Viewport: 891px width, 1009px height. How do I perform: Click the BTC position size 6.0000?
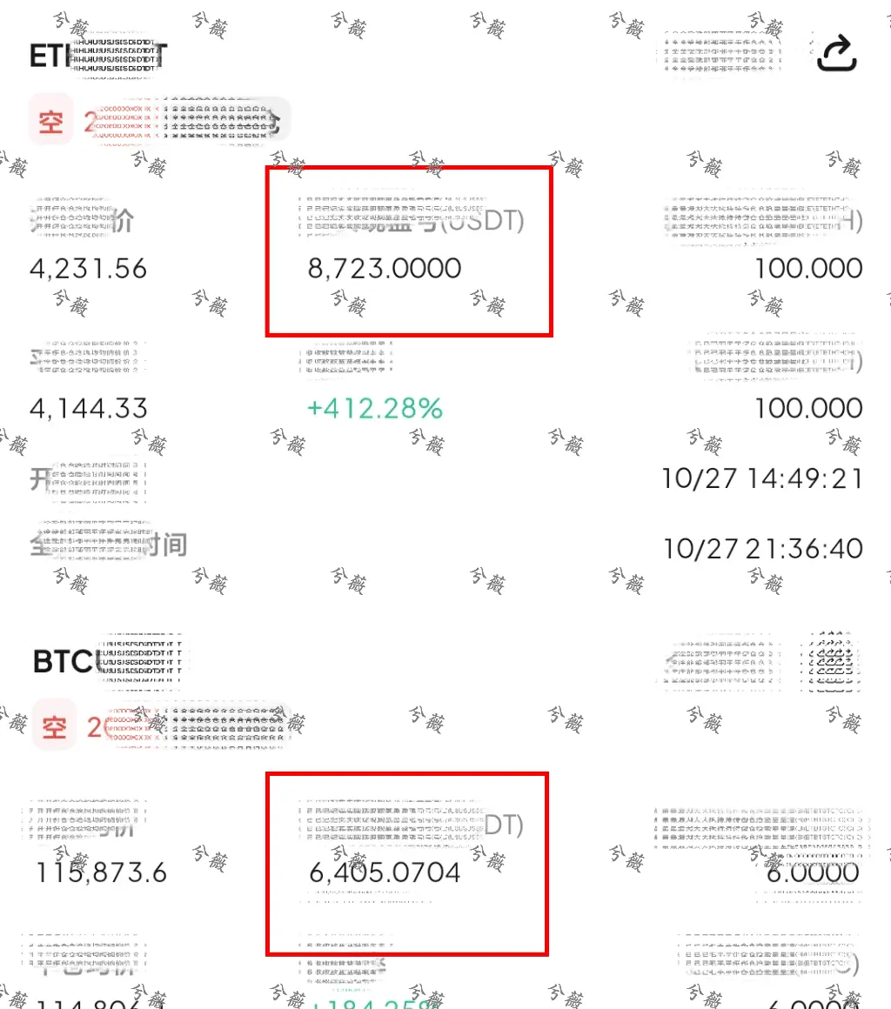[x=813, y=872]
